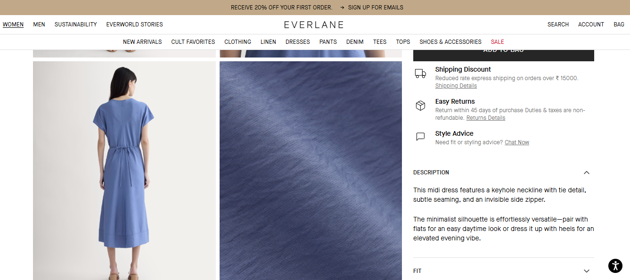Open the shopping Bag
This screenshot has width=630, height=280.
pyautogui.click(x=619, y=25)
